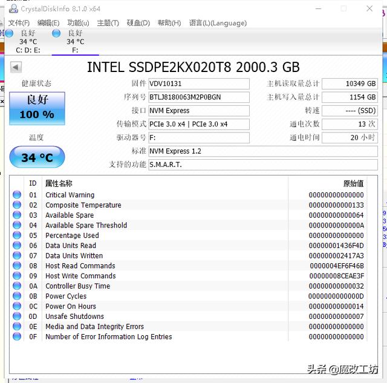The image size is (387, 383).
Task: Click the supported features field S.M.A.R.T.
Action: 263,165
